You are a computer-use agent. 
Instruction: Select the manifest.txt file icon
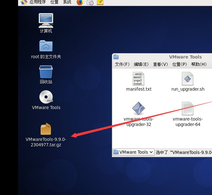pos(138,79)
